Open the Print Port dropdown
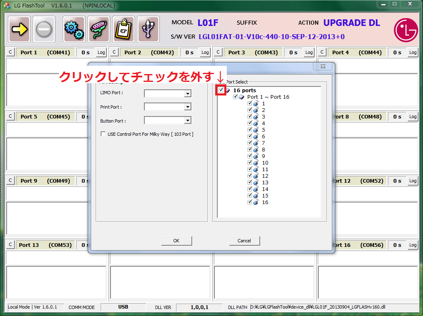The width and height of the screenshot is (423, 316). point(188,107)
